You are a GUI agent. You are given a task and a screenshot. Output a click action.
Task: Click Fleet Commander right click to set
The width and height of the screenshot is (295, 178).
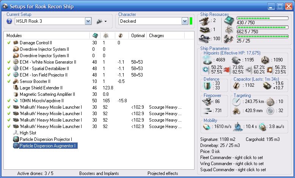tap(232, 158)
